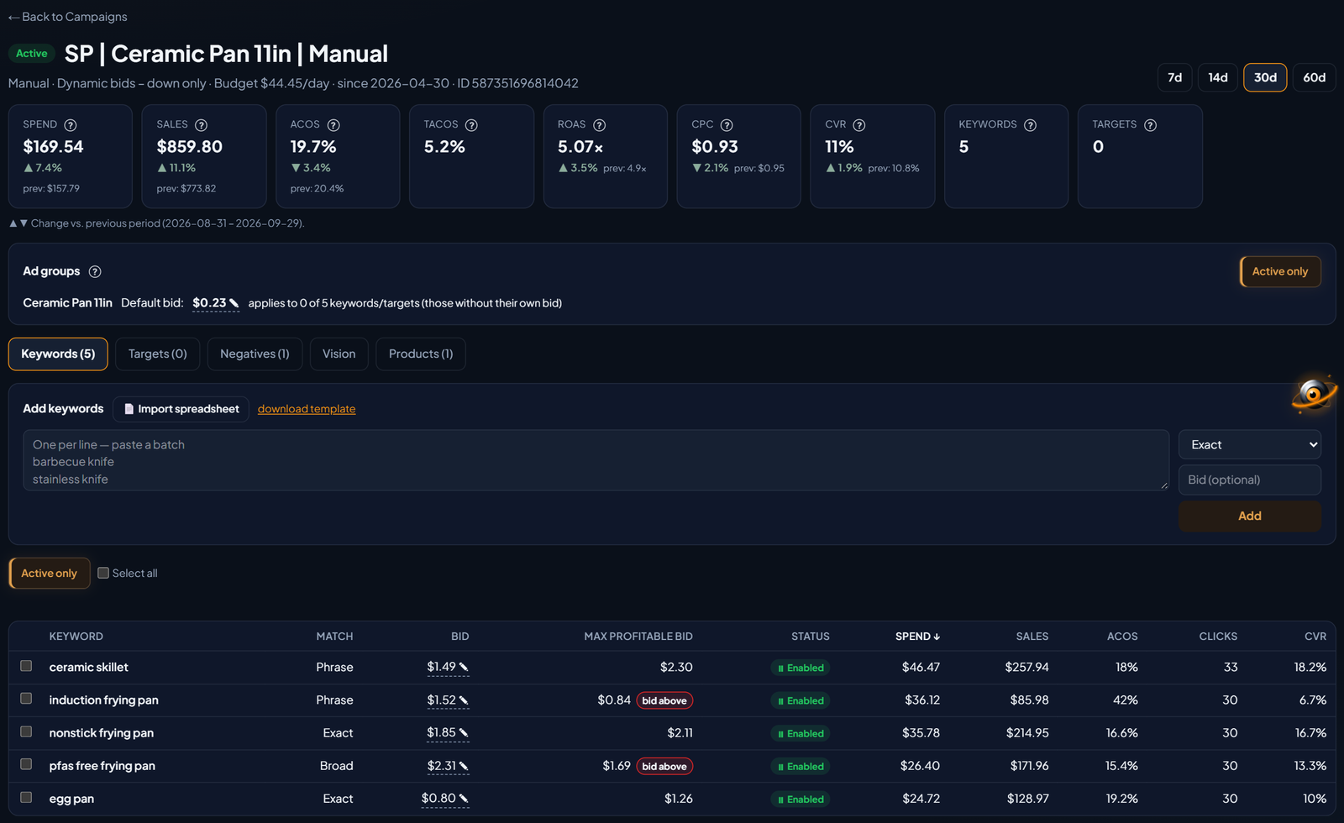Viewport: 1344px width, 823px height.
Task: Check the Select all checkbox
Action: [x=103, y=573]
